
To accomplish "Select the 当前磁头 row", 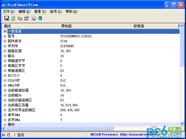I will (x=91, y=95).
